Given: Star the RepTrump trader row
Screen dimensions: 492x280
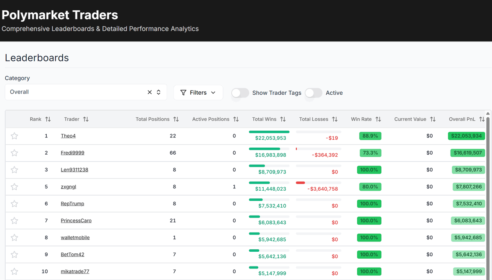Looking at the screenshot, I should click(14, 204).
